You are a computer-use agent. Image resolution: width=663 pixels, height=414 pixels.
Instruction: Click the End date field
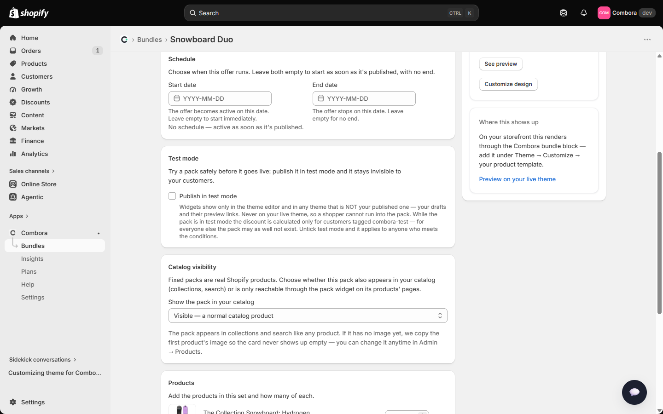[x=364, y=98]
